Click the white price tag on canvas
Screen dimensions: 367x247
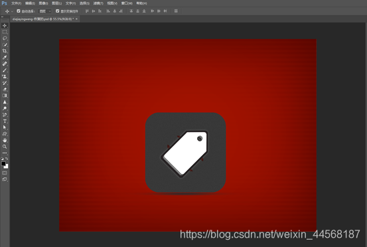coord(185,153)
